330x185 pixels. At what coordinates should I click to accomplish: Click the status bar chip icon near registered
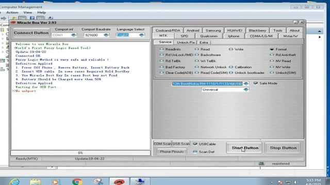click(x=261, y=163)
